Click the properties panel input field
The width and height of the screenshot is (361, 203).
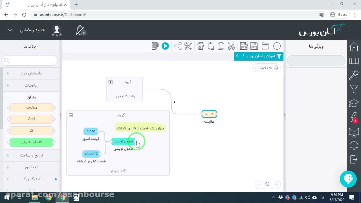coord(316,61)
